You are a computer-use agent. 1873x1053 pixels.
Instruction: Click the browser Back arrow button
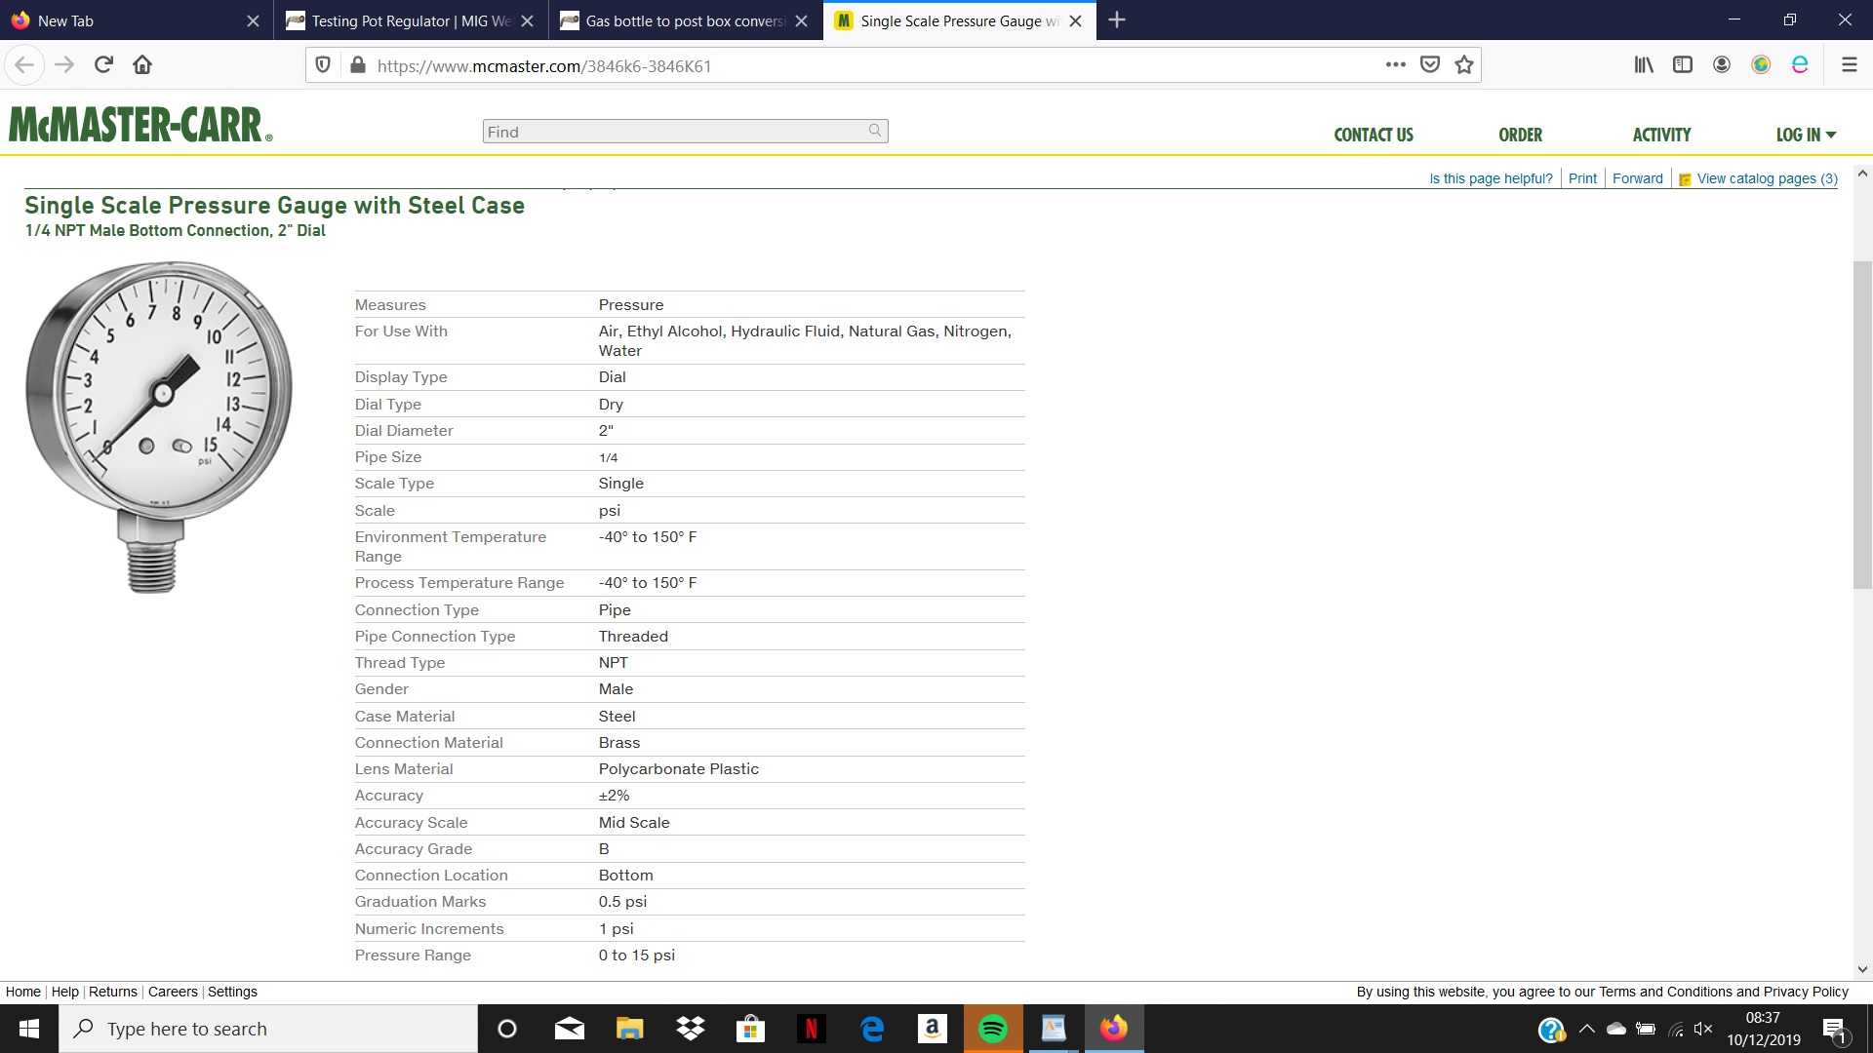[x=24, y=65]
